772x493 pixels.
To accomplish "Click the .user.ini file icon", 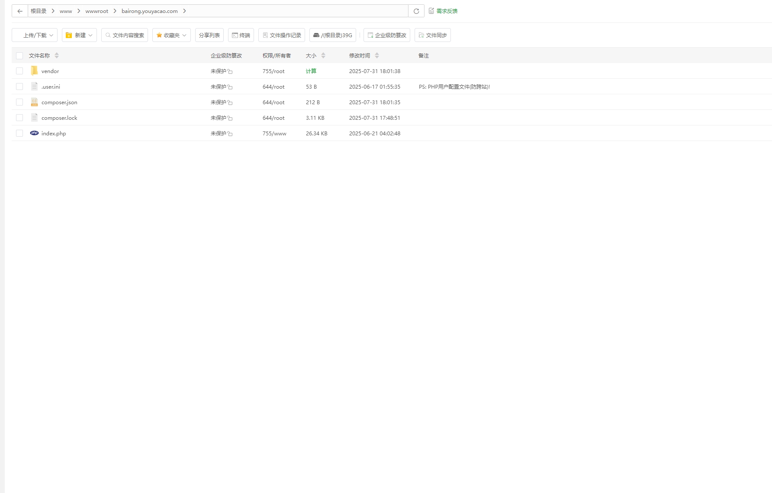I will click(34, 86).
